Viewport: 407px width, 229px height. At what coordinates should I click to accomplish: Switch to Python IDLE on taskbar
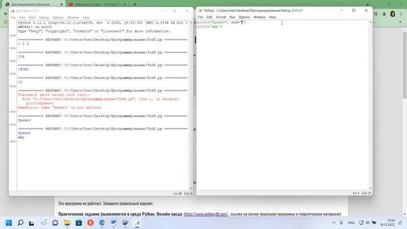[x=137, y=223]
